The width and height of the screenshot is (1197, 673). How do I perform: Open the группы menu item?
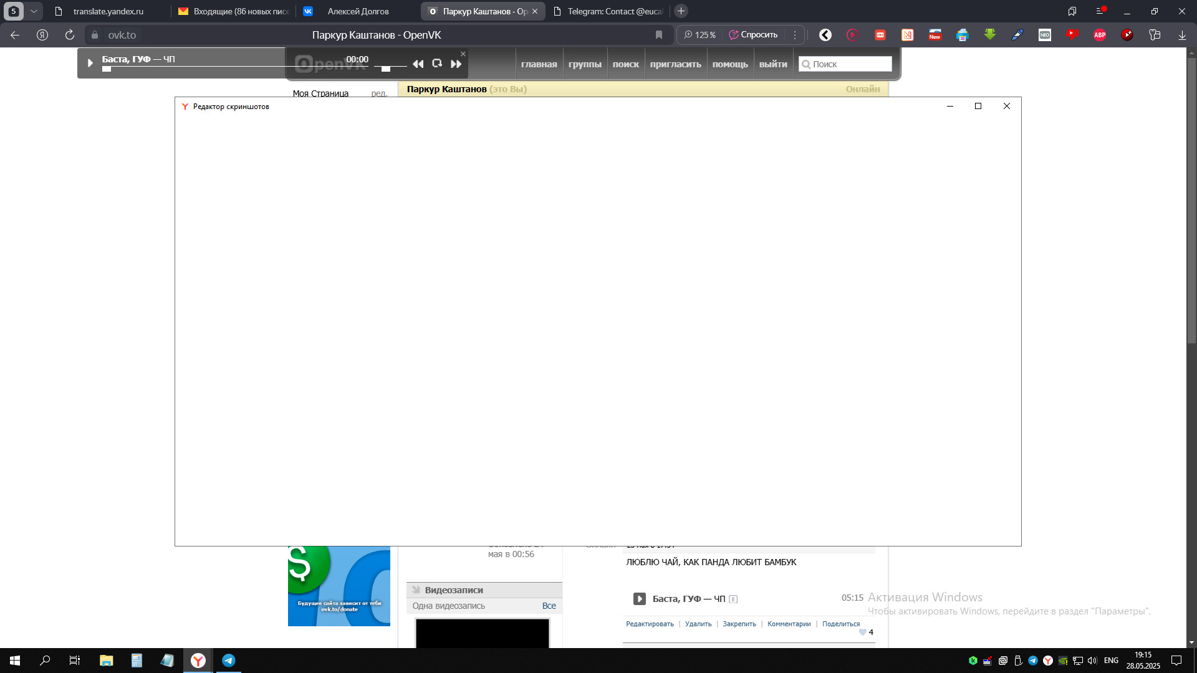point(585,64)
